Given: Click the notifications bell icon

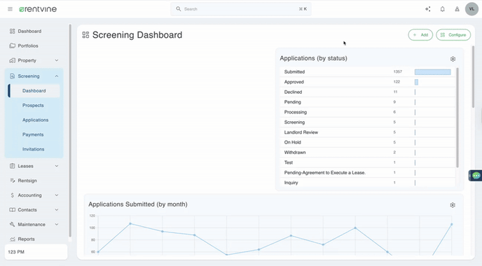Looking at the screenshot, I should coord(442,9).
